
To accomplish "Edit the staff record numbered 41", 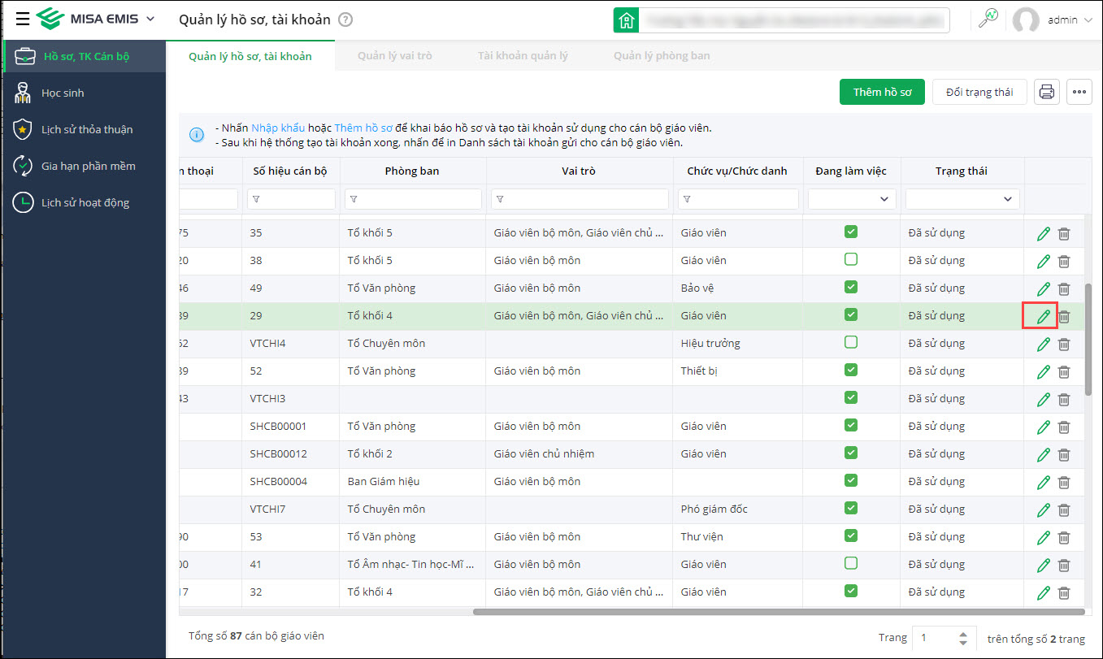I will pos(1044,566).
